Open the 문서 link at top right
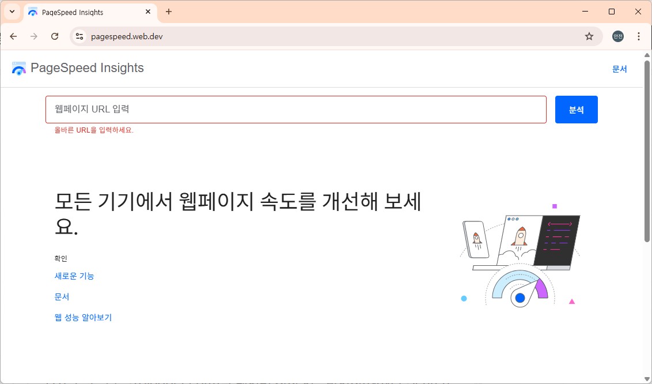This screenshot has width=652, height=384. (x=620, y=69)
